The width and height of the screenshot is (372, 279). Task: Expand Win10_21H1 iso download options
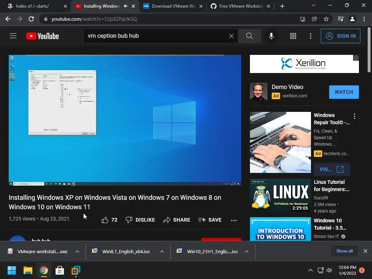[x=247, y=251]
